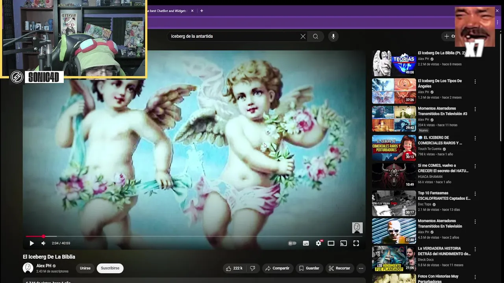Clear the search box with the X icon
This screenshot has width=504, height=283.
(x=303, y=37)
